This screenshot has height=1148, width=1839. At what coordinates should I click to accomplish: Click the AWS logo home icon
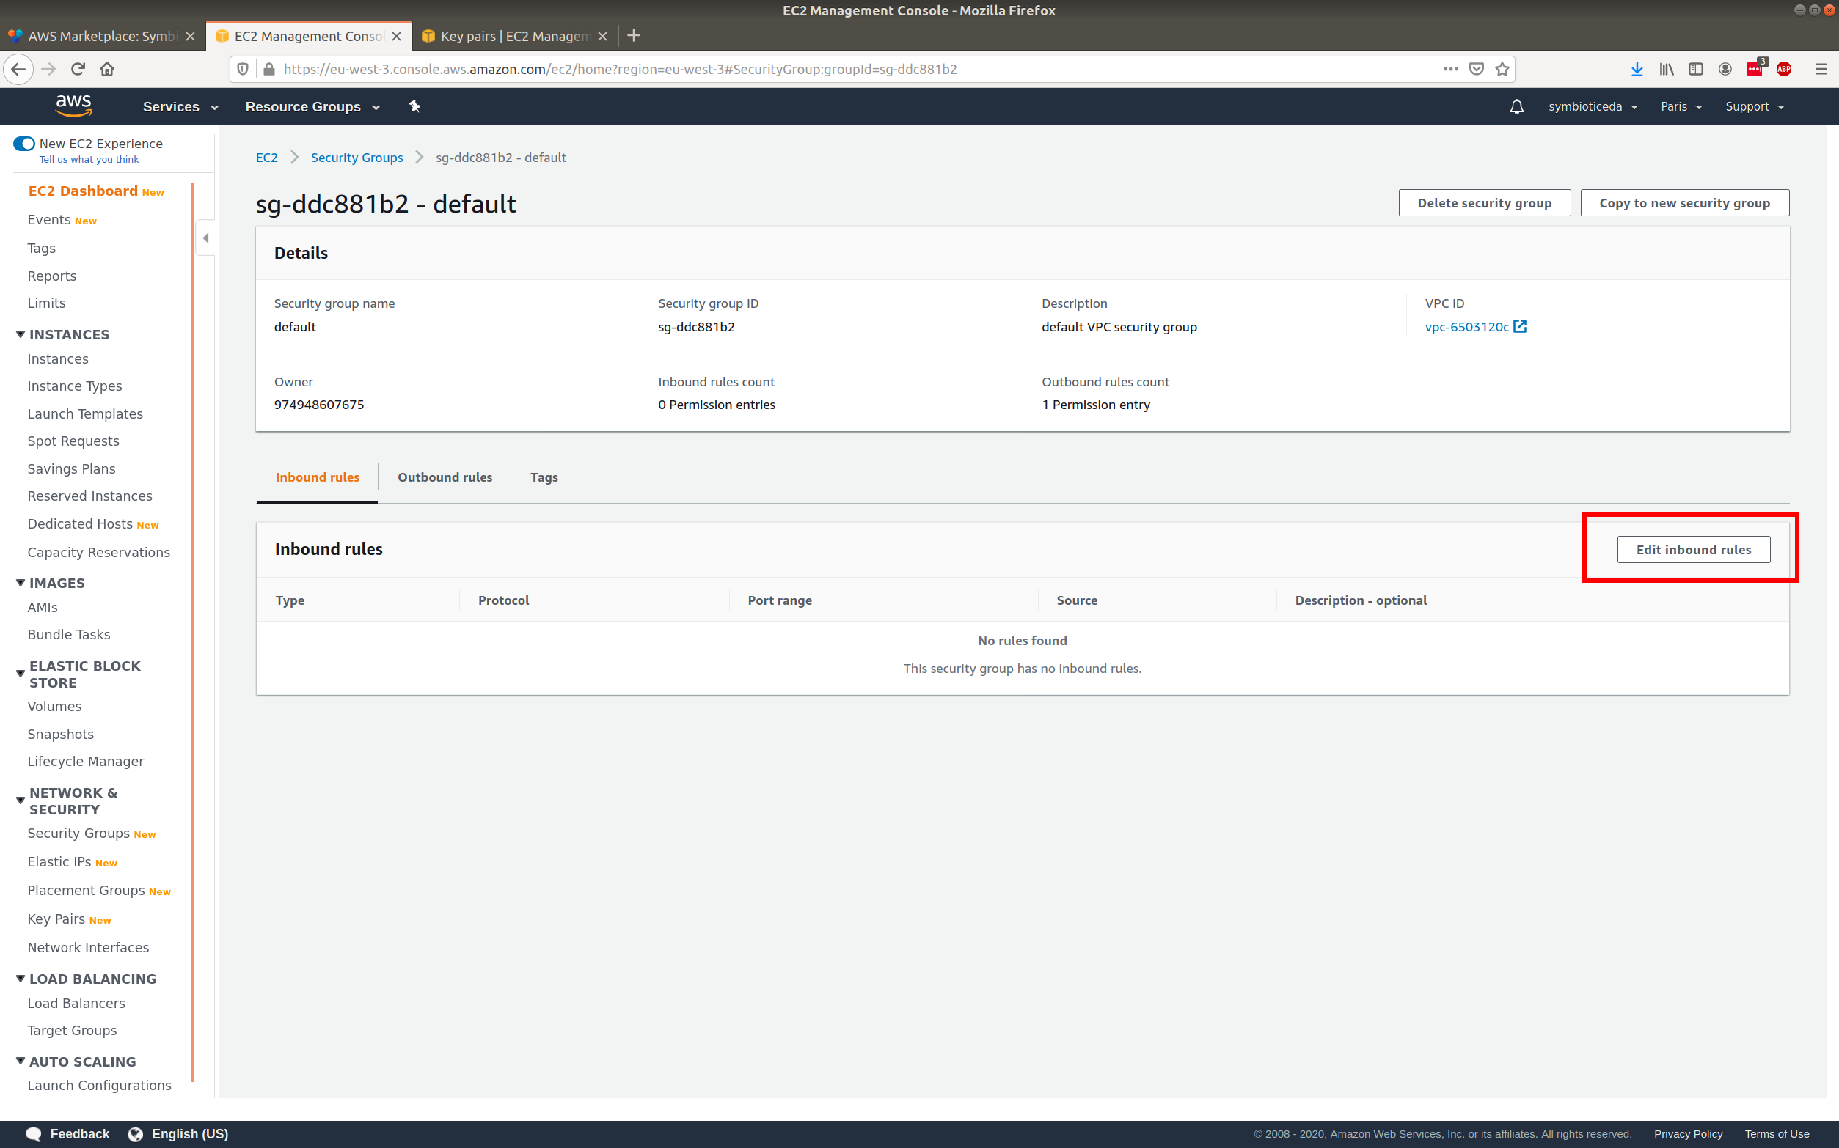click(x=73, y=106)
